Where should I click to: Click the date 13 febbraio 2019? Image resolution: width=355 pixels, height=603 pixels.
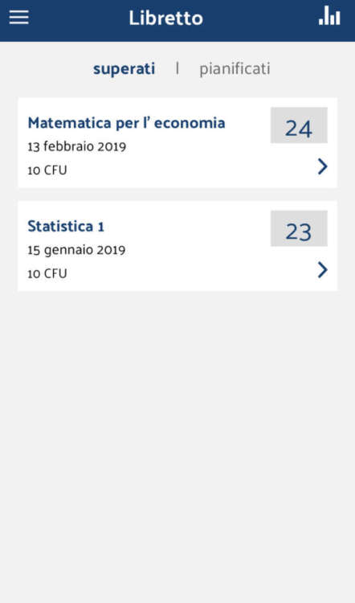(x=77, y=147)
